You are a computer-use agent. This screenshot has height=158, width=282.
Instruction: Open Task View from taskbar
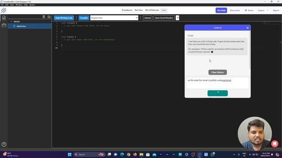point(109,154)
